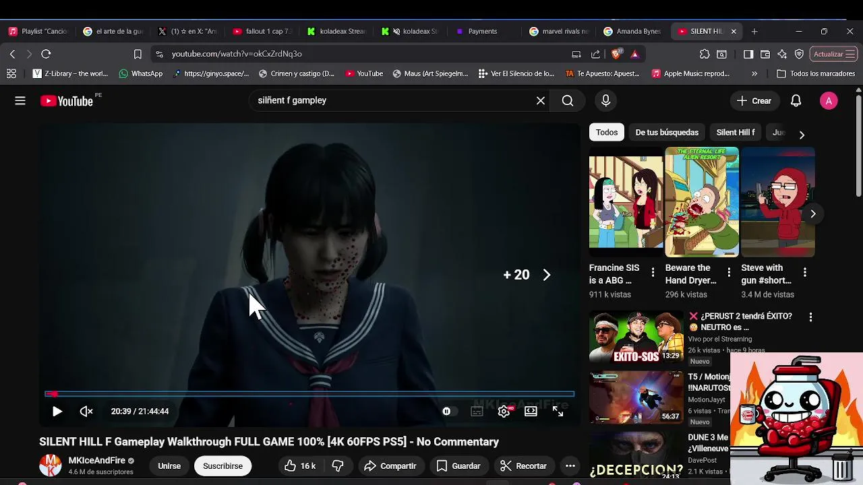Image resolution: width=863 pixels, height=485 pixels.
Task: Select Silent Hill f filter chip
Action: click(736, 132)
